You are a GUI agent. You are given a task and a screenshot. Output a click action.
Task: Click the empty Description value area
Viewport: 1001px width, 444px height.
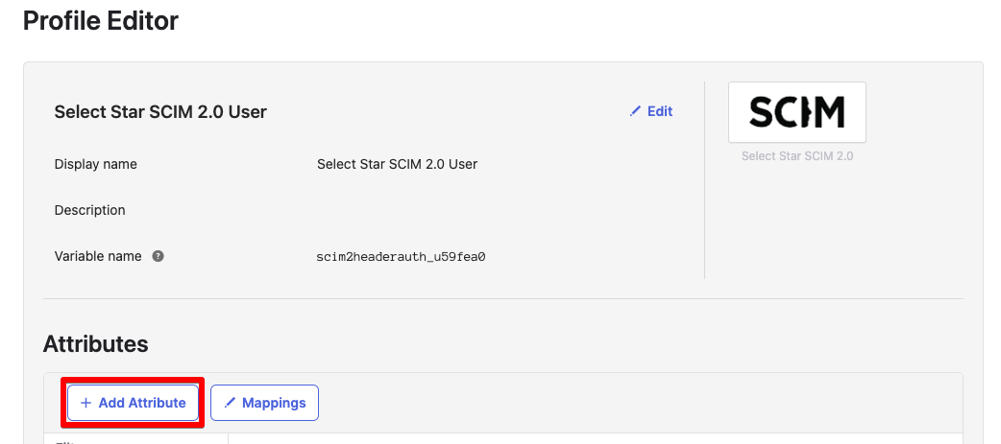click(480, 210)
